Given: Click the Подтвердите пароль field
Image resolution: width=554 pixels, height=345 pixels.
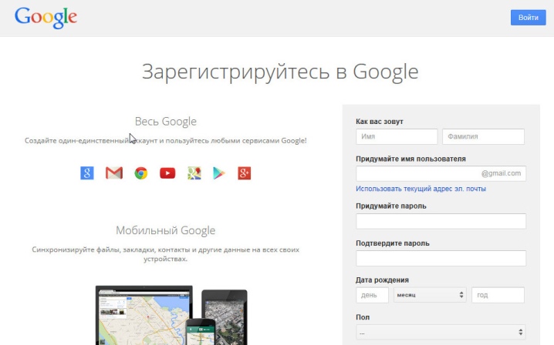Looking at the screenshot, I should pyautogui.click(x=441, y=258).
